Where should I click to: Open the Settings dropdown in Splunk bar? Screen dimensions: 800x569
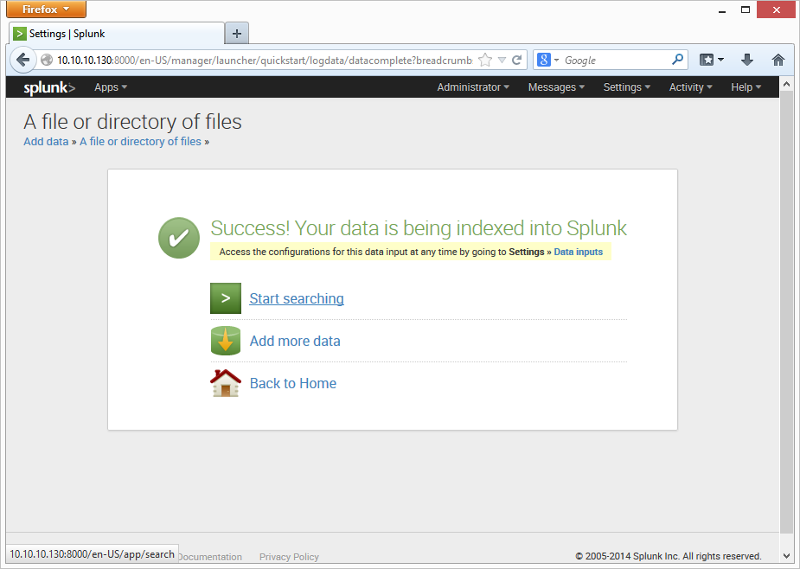tap(626, 87)
